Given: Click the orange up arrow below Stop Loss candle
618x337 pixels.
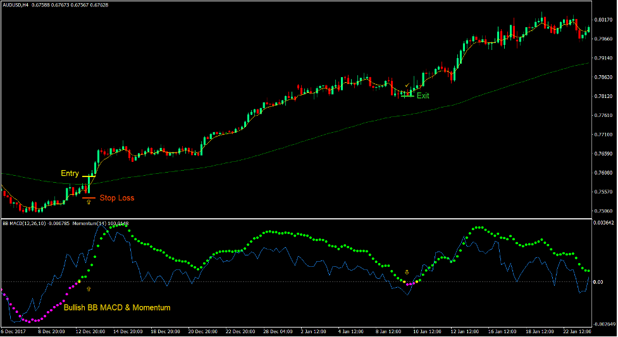Looking at the screenshot, I should point(88,202).
